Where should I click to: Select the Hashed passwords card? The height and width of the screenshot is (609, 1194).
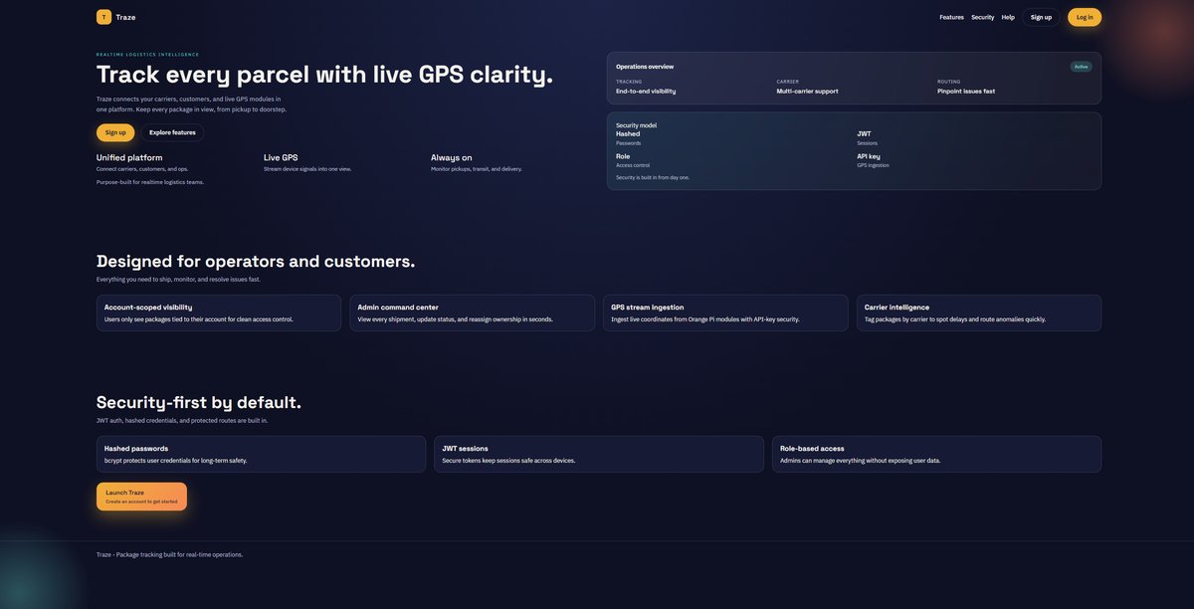(x=261, y=454)
